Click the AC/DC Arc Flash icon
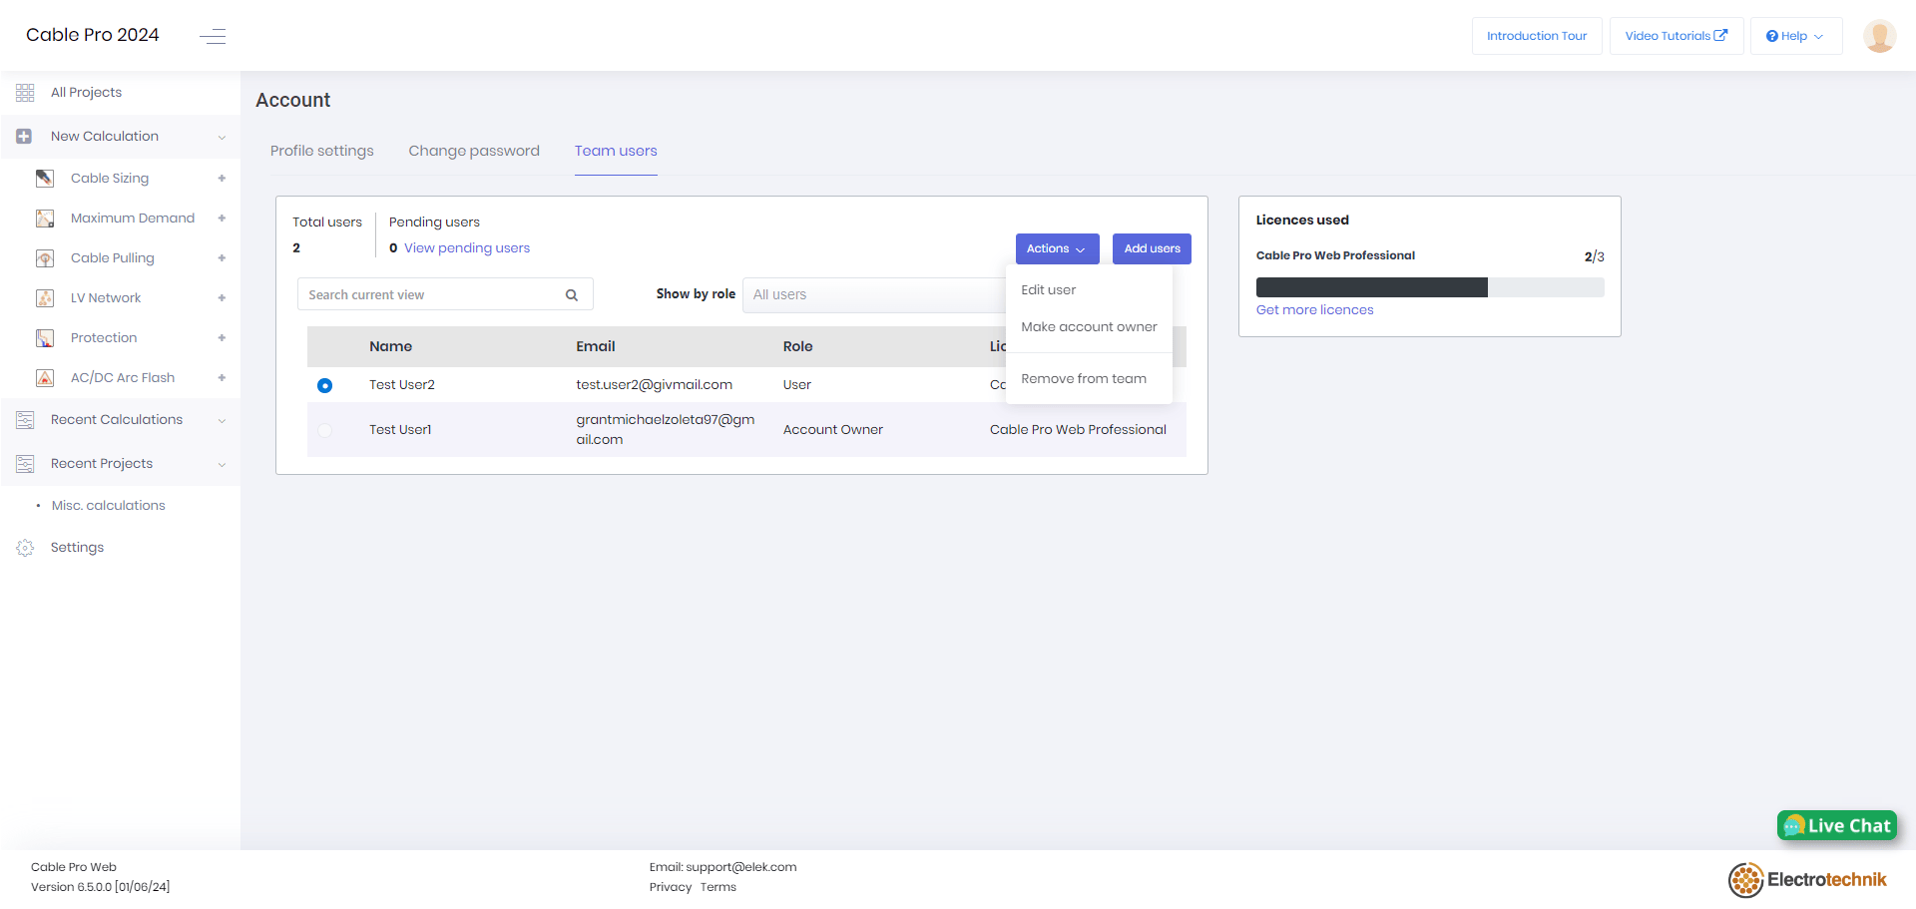Viewport: 1916px width, 909px height. (x=44, y=377)
